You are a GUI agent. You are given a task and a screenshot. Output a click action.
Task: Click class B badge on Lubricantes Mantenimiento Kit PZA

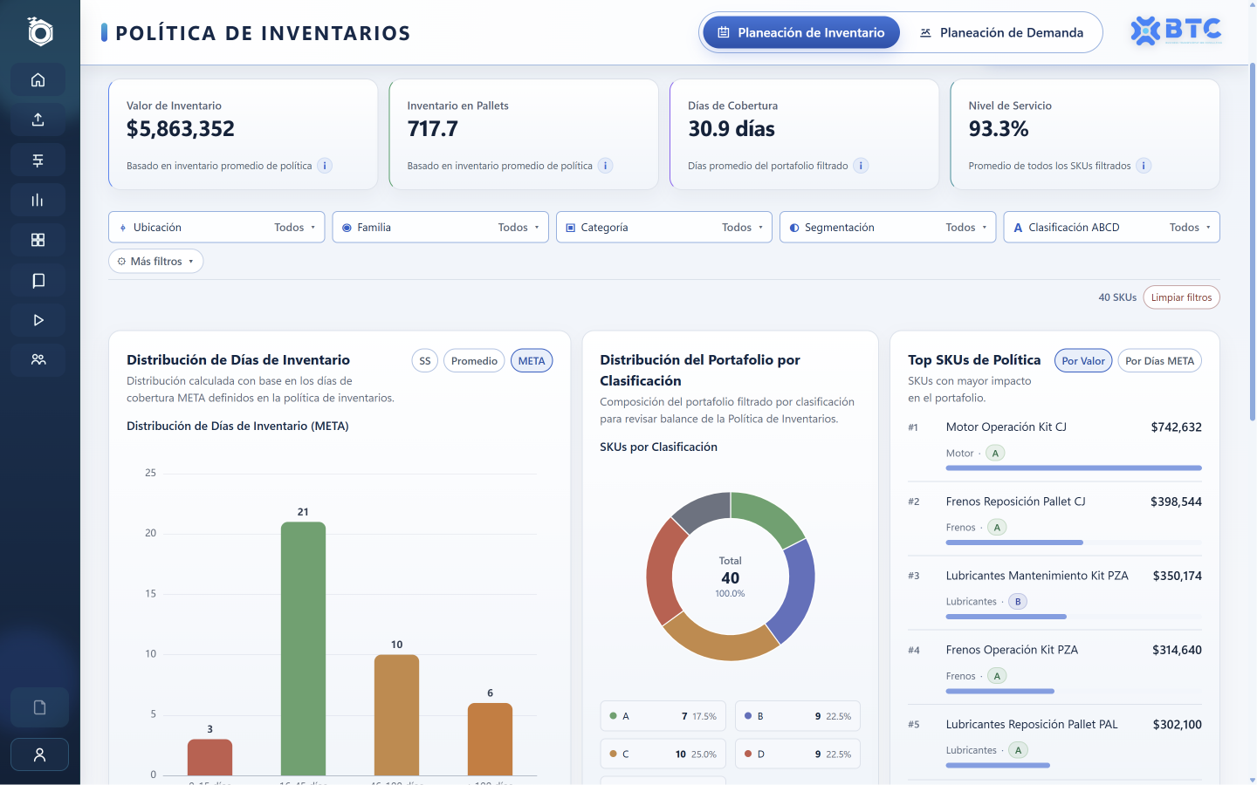(x=1018, y=602)
